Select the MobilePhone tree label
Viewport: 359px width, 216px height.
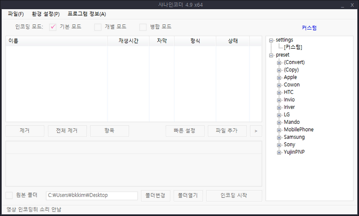tap(298, 130)
